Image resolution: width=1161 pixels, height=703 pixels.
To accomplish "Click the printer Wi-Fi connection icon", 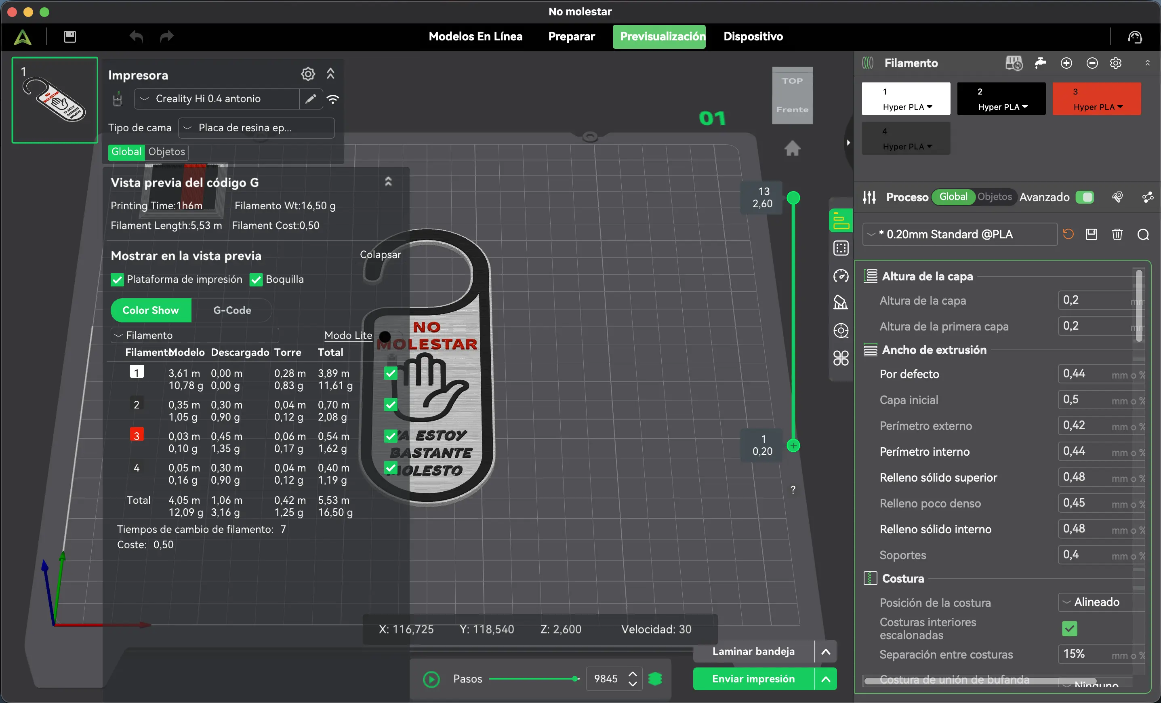I will [x=333, y=99].
